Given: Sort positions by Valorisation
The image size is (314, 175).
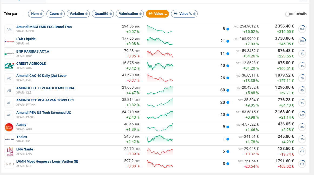Looking at the screenshot, I should tap(130, 14).
